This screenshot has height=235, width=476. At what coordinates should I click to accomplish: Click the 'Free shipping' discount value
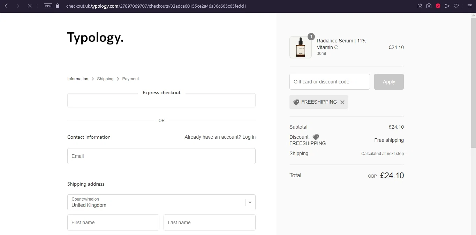tap(389, 140)
